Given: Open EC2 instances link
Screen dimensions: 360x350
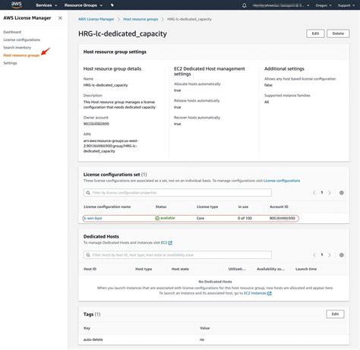Looking at the screenshot, I should click(255, 293).
